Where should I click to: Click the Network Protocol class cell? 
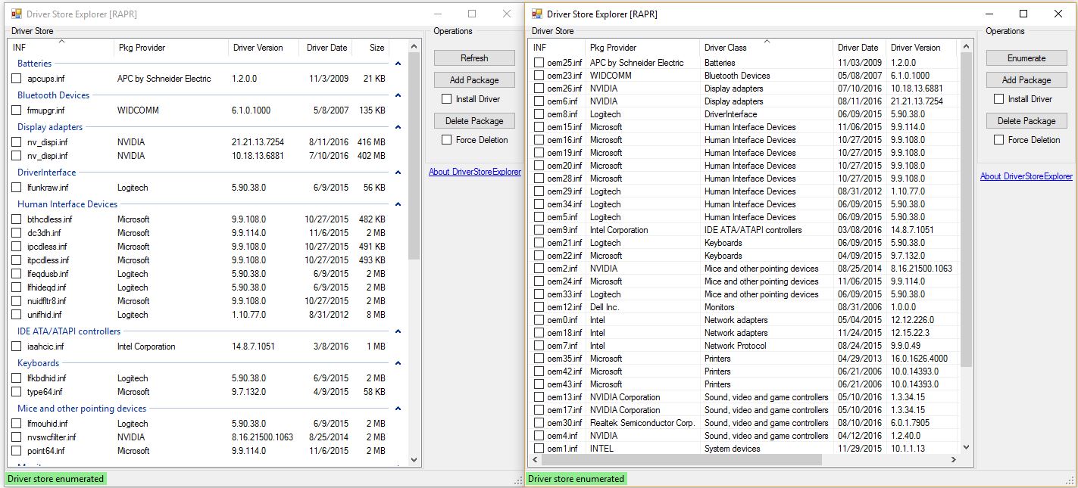coord(735,346)
